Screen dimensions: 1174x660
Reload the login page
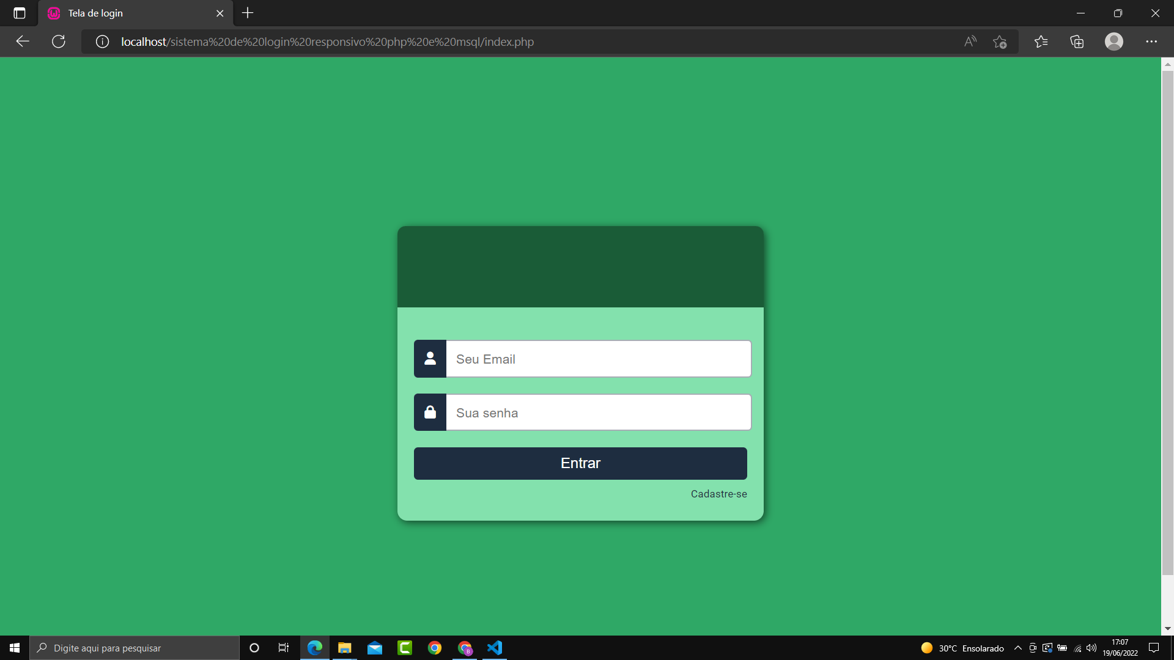(58, 42)
